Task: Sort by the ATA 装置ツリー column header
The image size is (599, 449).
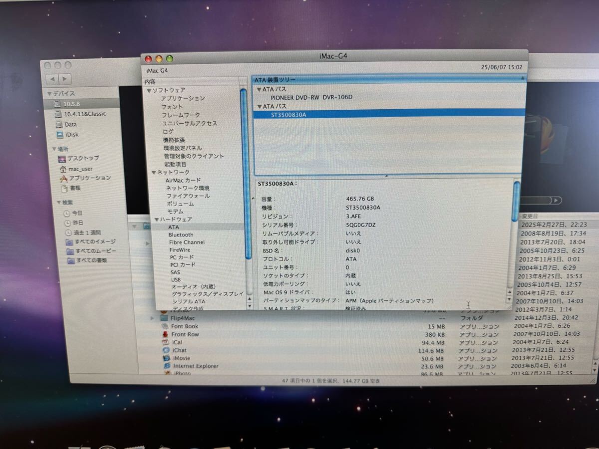Action: [388, 79]
